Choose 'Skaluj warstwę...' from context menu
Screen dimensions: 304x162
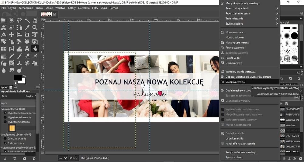point(249,82)
